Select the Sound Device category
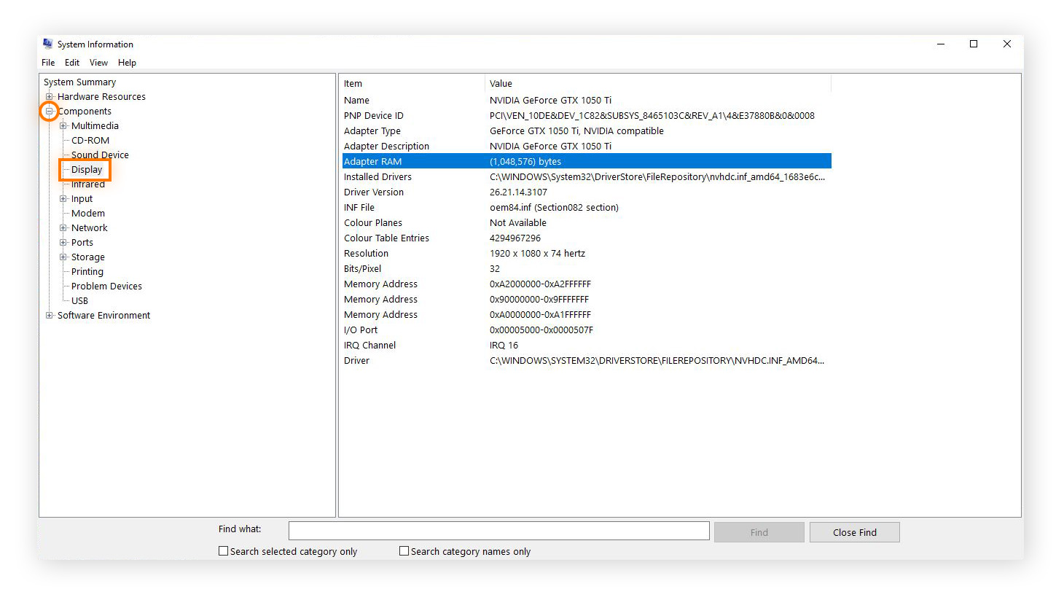 [100, 155]
